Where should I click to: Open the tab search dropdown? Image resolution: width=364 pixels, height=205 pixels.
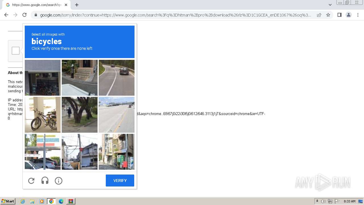pos(330,5)
